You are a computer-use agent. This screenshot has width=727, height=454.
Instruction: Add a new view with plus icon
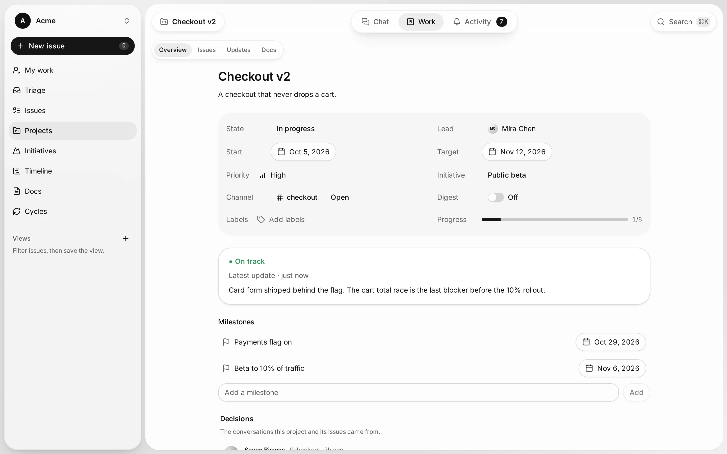[125, 239]
